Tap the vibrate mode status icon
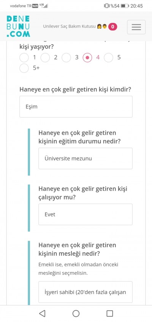 (106, 6)
